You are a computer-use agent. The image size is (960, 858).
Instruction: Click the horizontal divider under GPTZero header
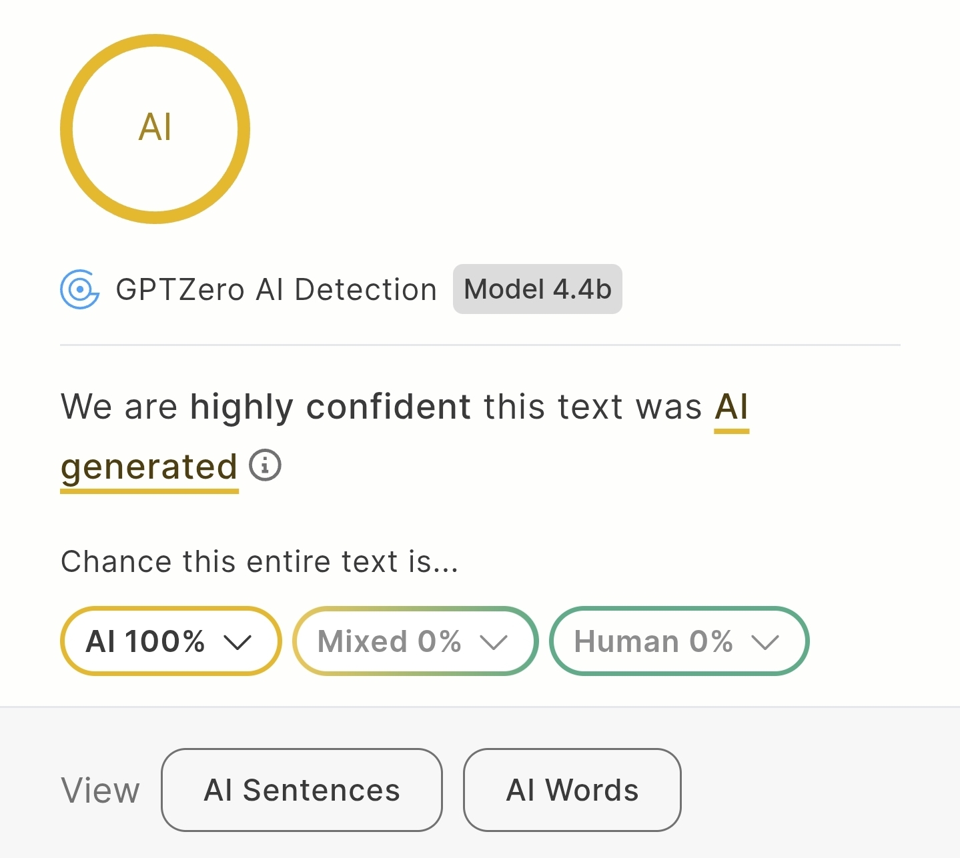coord(480,345)
